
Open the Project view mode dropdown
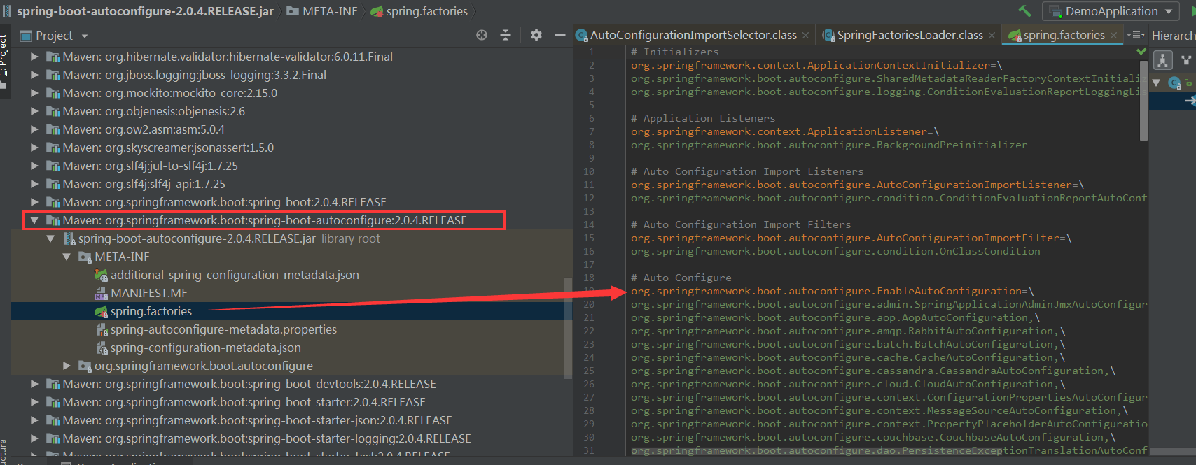(85, 36)
